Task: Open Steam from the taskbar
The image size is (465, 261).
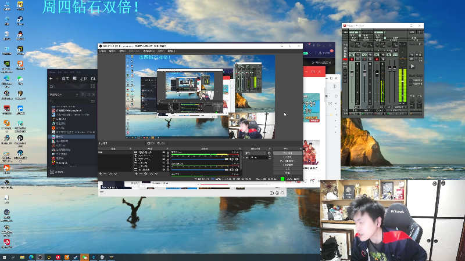Action: coord(76,258)
